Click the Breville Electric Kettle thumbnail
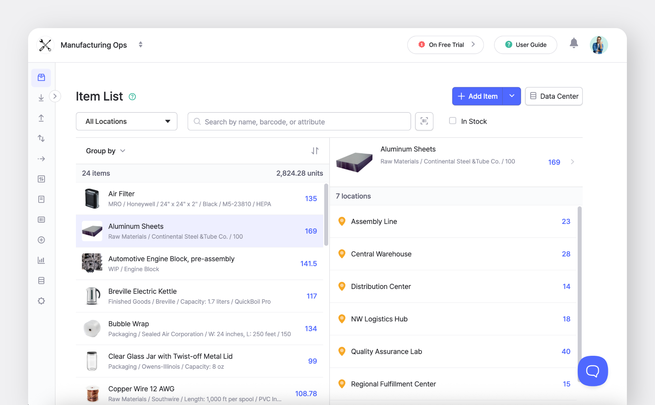The image size is (655, 405). coord(92,296)
